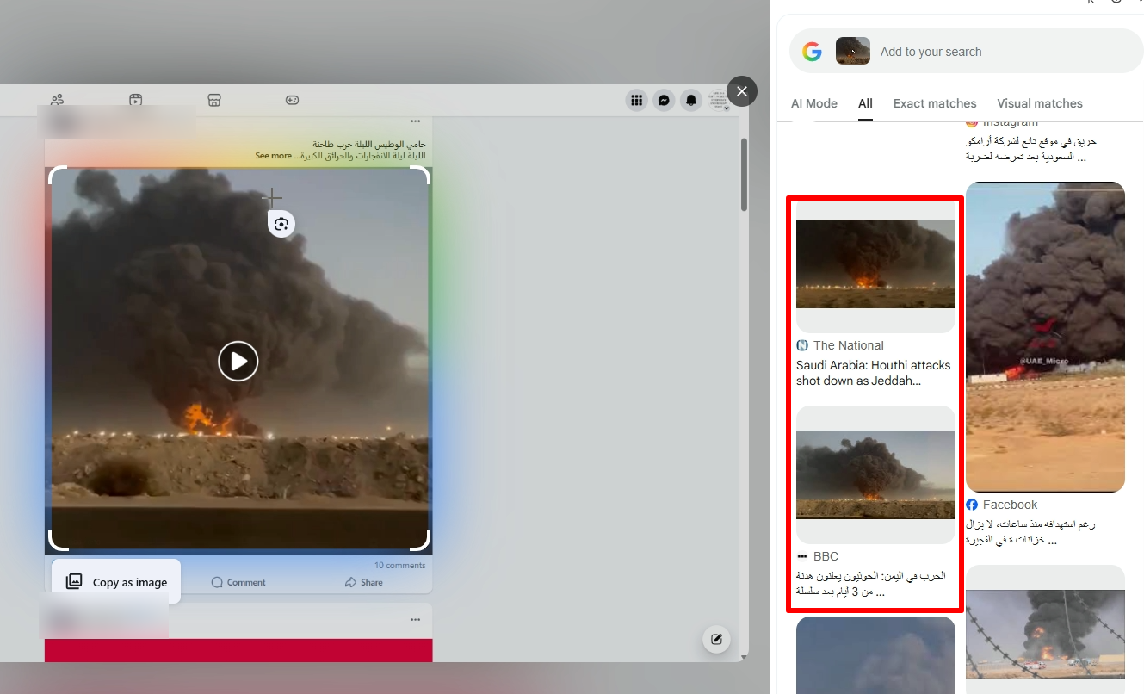Click the Comment button under the video
This screenshot has width=1144, height=694.
pyautogui.click(x=238, y=582)
